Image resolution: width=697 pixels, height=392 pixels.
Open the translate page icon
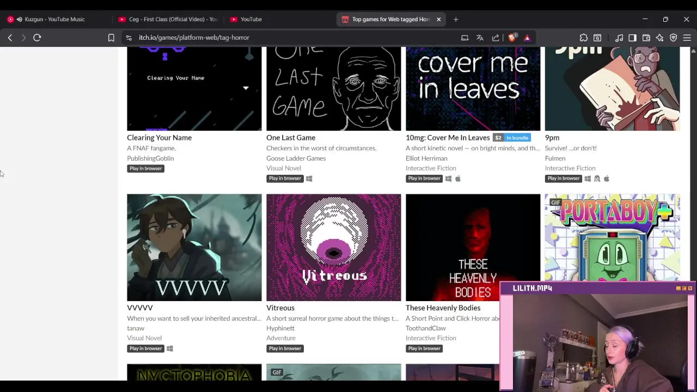pos(480,38)
